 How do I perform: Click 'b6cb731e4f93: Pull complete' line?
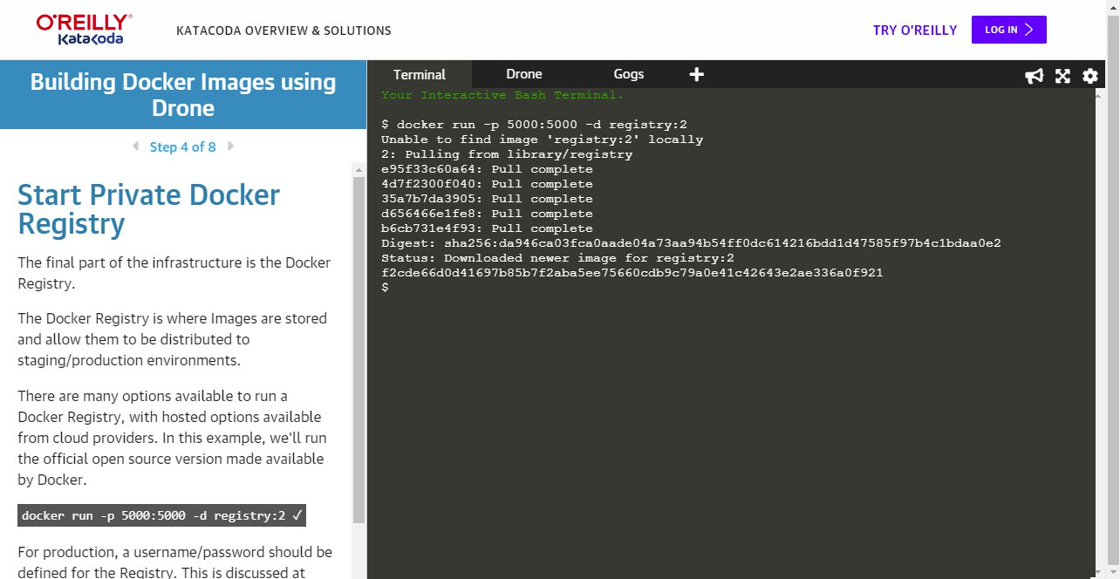(487, 228)
